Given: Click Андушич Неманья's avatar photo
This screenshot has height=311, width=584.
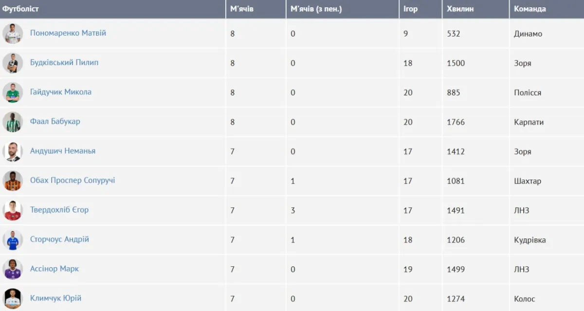Looking at the screenshot, I should (x=13, y=151).
